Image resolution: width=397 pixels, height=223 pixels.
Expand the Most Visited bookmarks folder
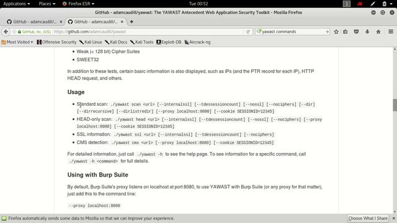[x=17, y=42]
